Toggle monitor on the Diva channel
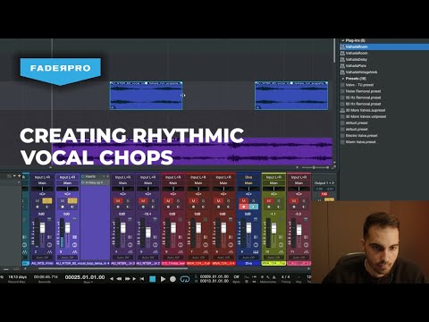This screenshot has width=429, height=322. click(254, 207)
